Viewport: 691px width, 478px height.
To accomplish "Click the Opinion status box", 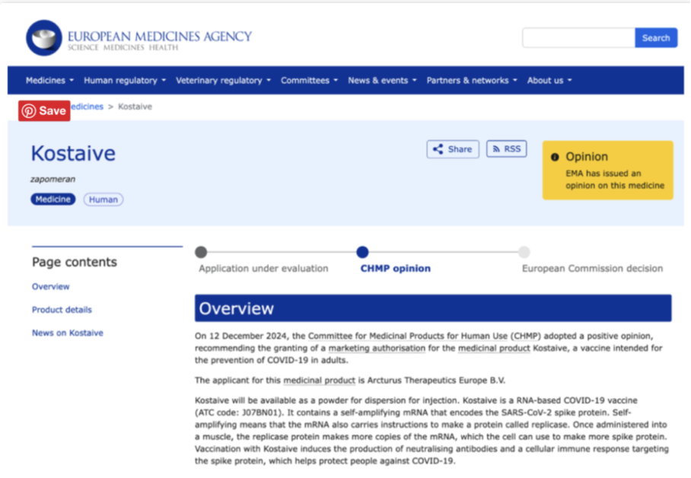I will (608, 170).
